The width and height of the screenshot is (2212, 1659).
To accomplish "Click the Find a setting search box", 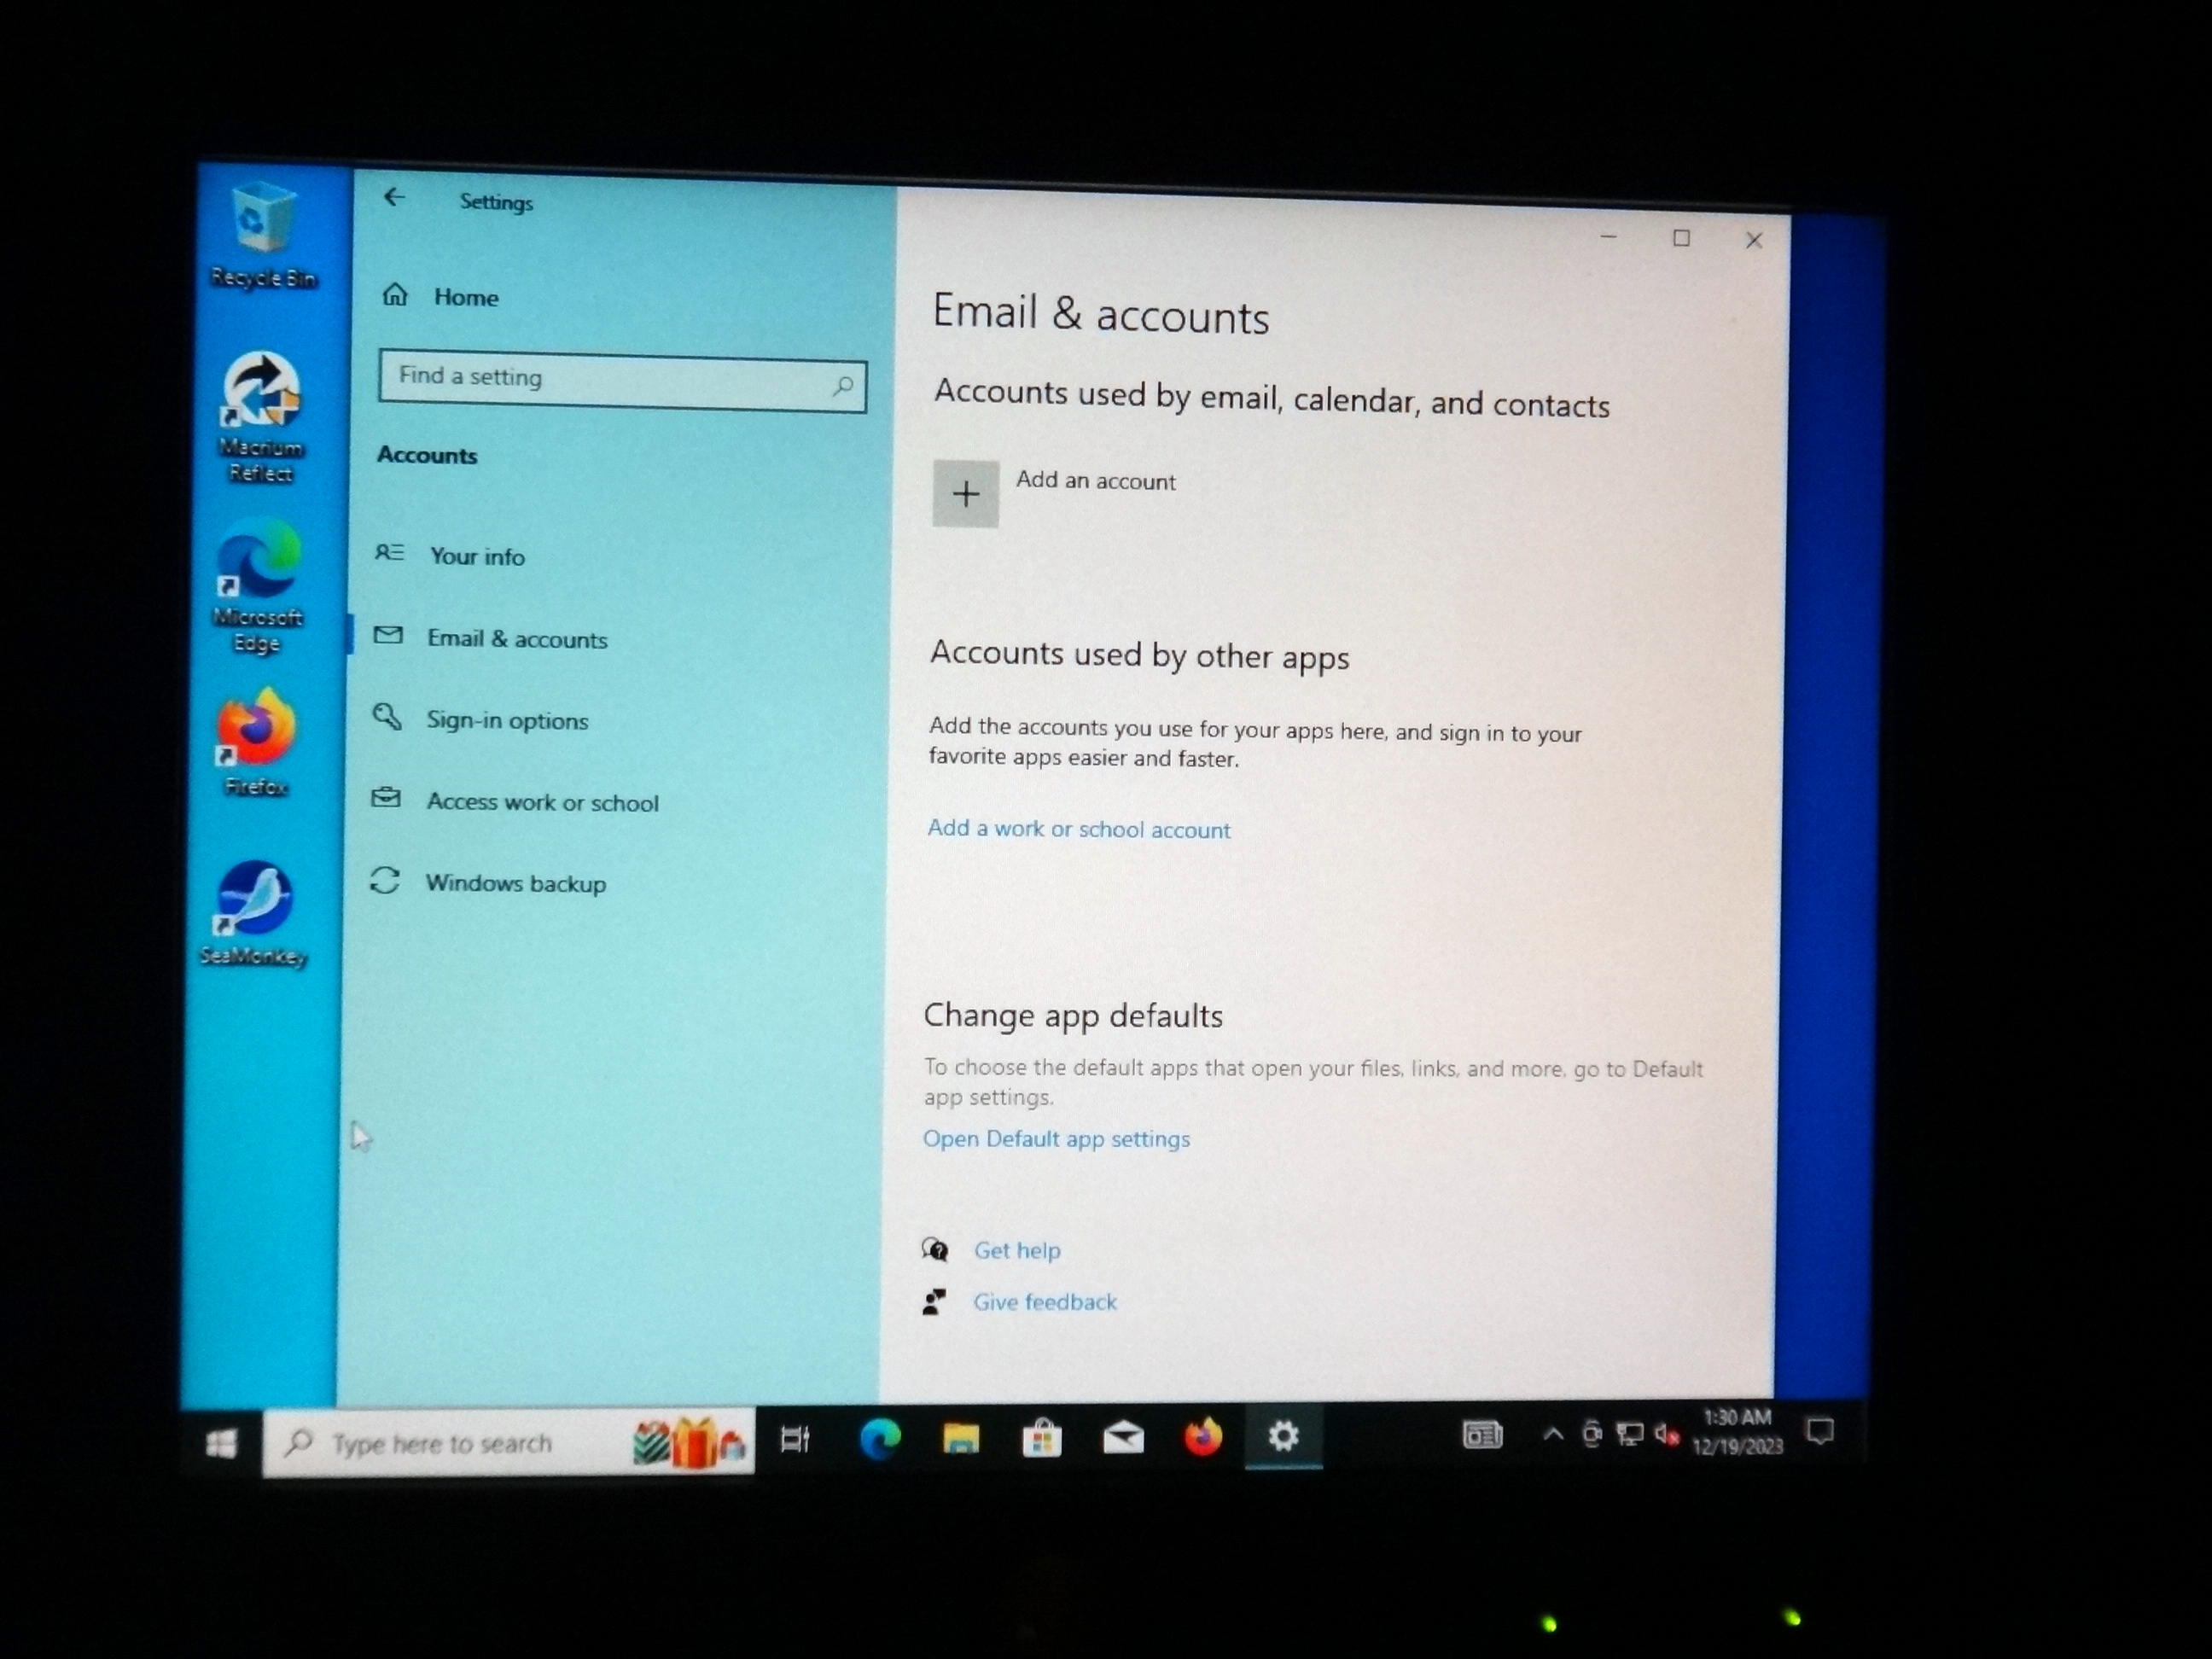I will (x=622, y=380).
